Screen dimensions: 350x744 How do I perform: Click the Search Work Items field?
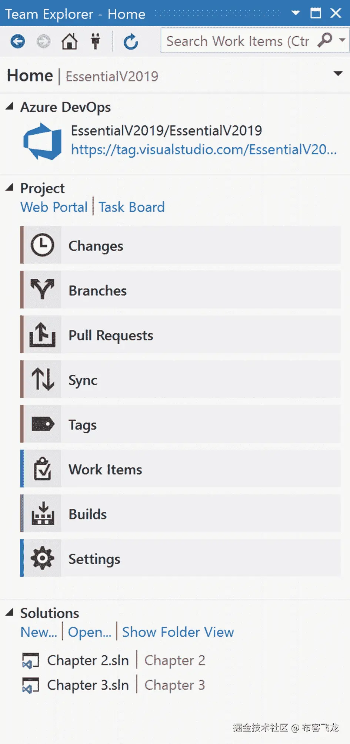tap(237, 41)
